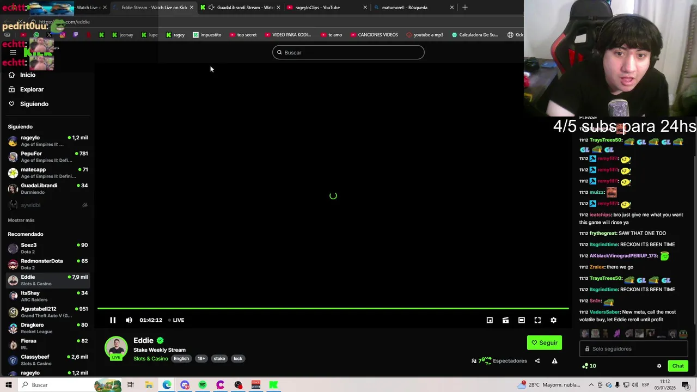Click the 18+ tag

pyautogui.click(x=201, y=359)
